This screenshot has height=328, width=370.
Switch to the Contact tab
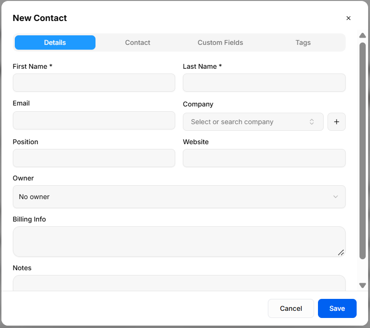(137, 42)
